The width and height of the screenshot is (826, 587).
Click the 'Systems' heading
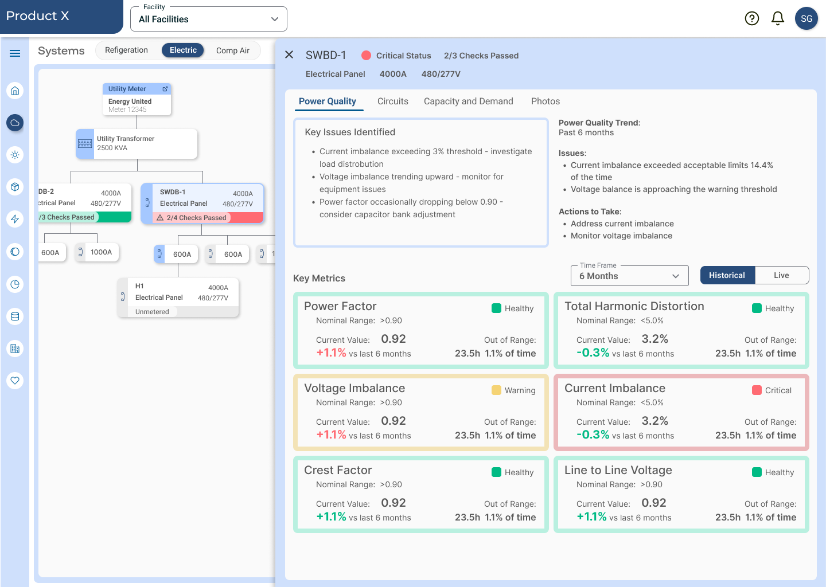click(x=61, y=51)
